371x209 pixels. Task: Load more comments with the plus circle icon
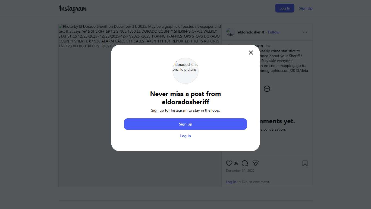pyautogui.click(x=267, y=89)
